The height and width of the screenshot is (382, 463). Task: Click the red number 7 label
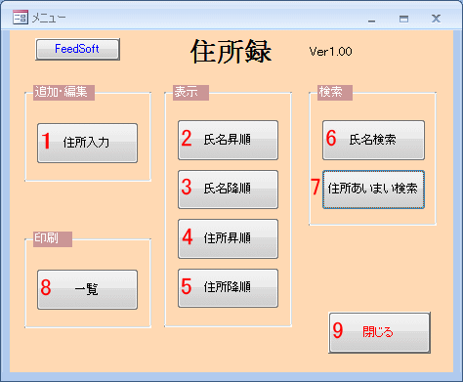pos(316,188)
